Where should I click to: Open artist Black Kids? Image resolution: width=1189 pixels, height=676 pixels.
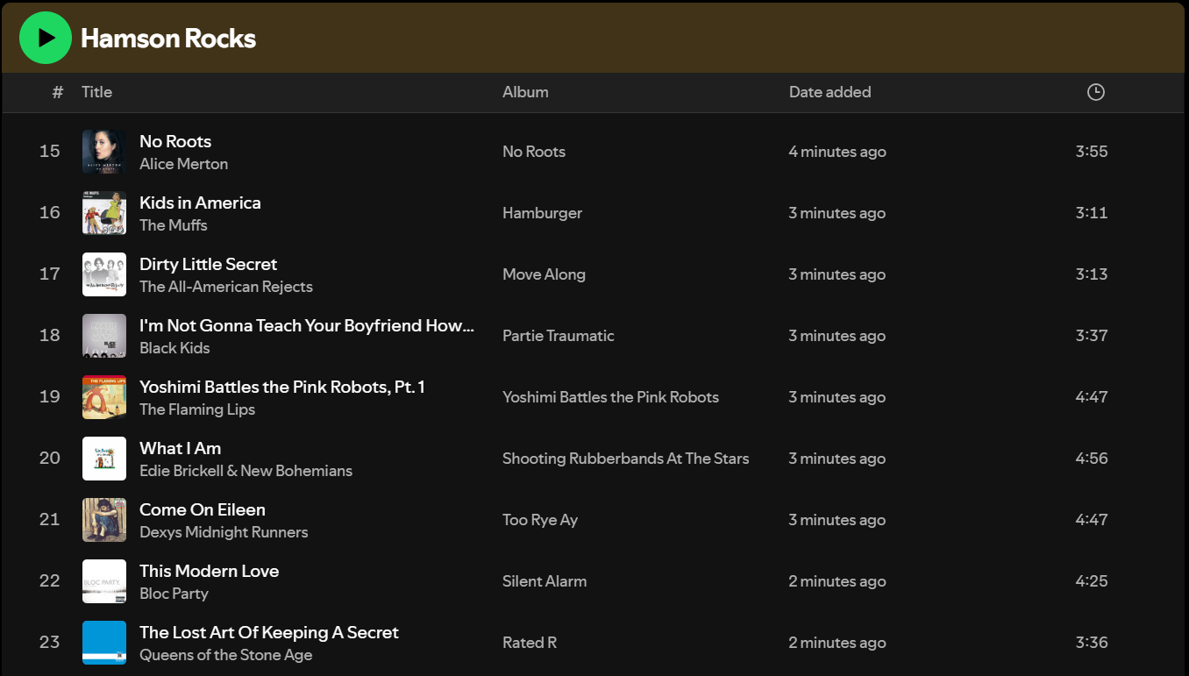[x=174, y=348]
